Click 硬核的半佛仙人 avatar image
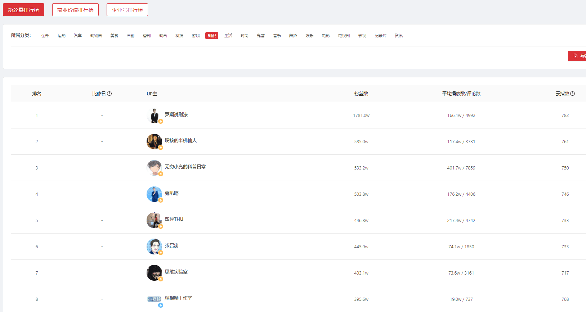The height and width of the screenshot is (312, 586). [x=154, y=141]
